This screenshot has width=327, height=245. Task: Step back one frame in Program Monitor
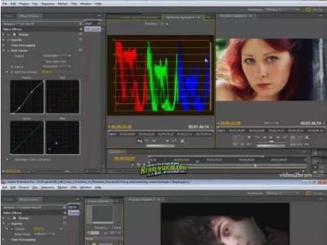pos(264,137)
